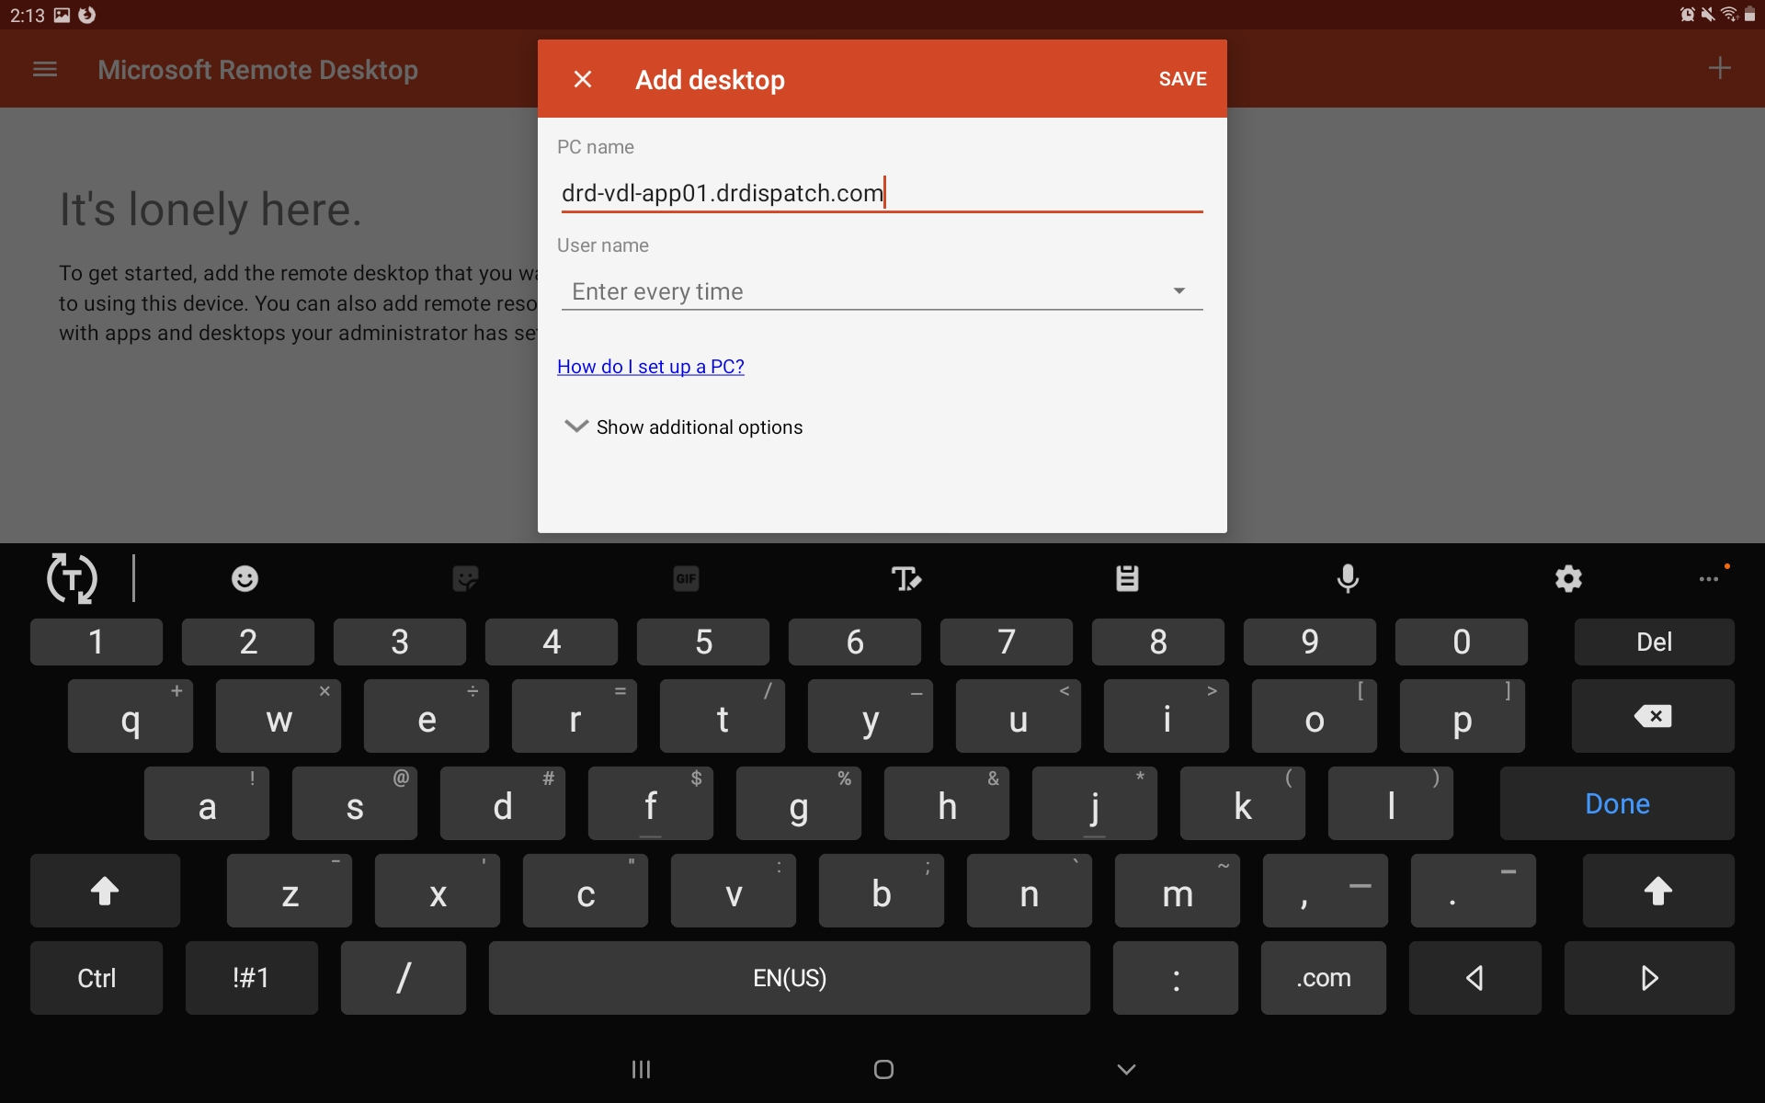Toggle the right Shift key

(x=1657, y=891)
